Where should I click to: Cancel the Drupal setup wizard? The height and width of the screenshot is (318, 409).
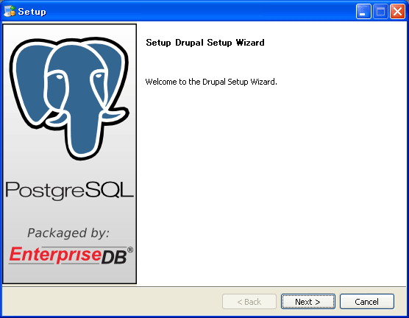(x=367, y=302)
